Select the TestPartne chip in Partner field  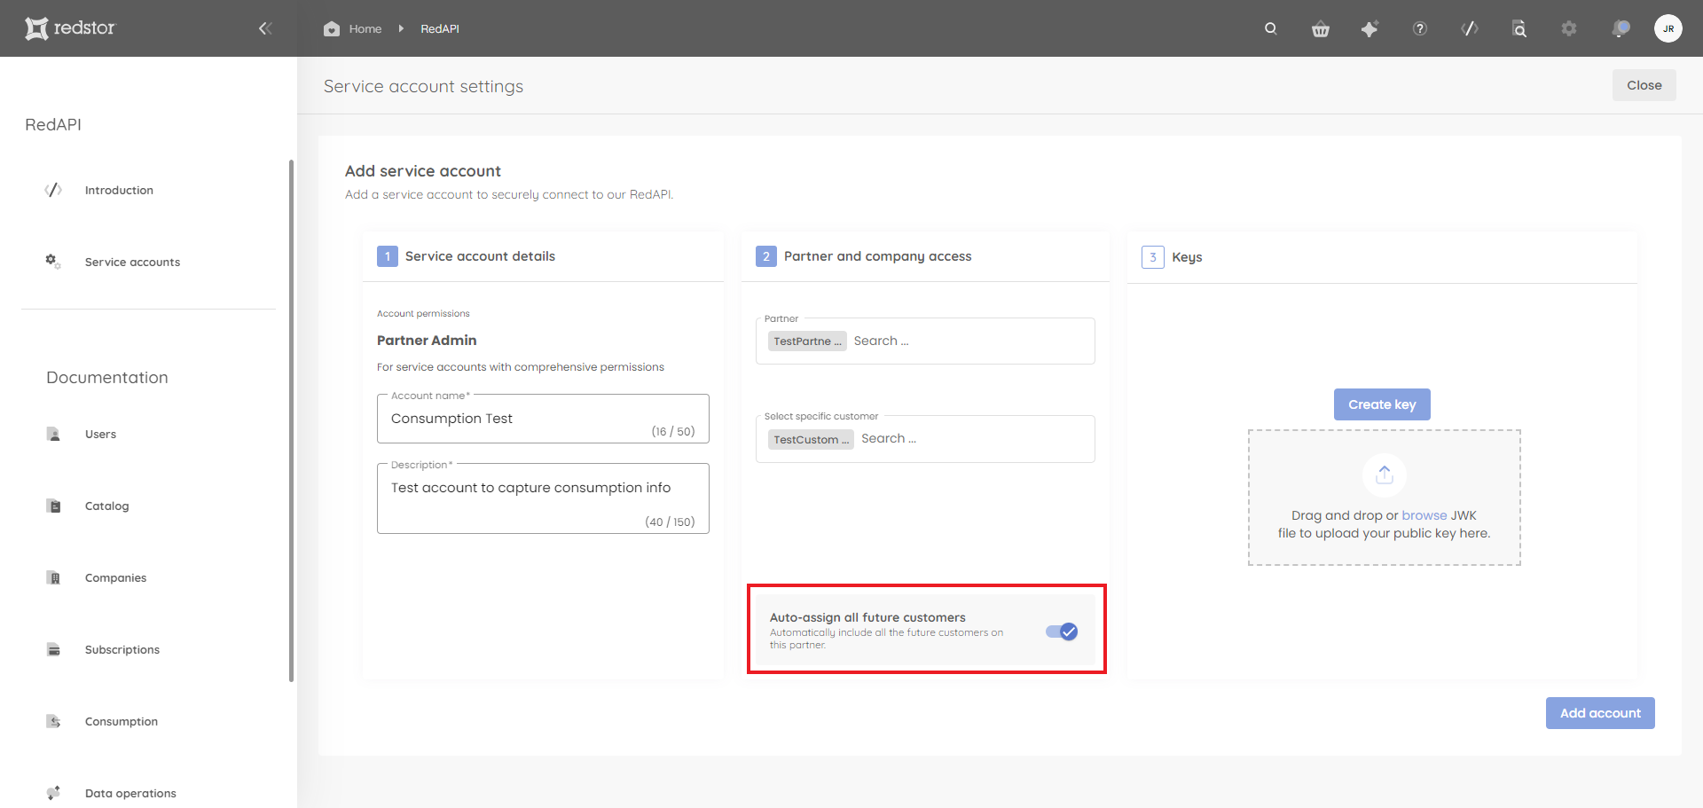[807, 341]
